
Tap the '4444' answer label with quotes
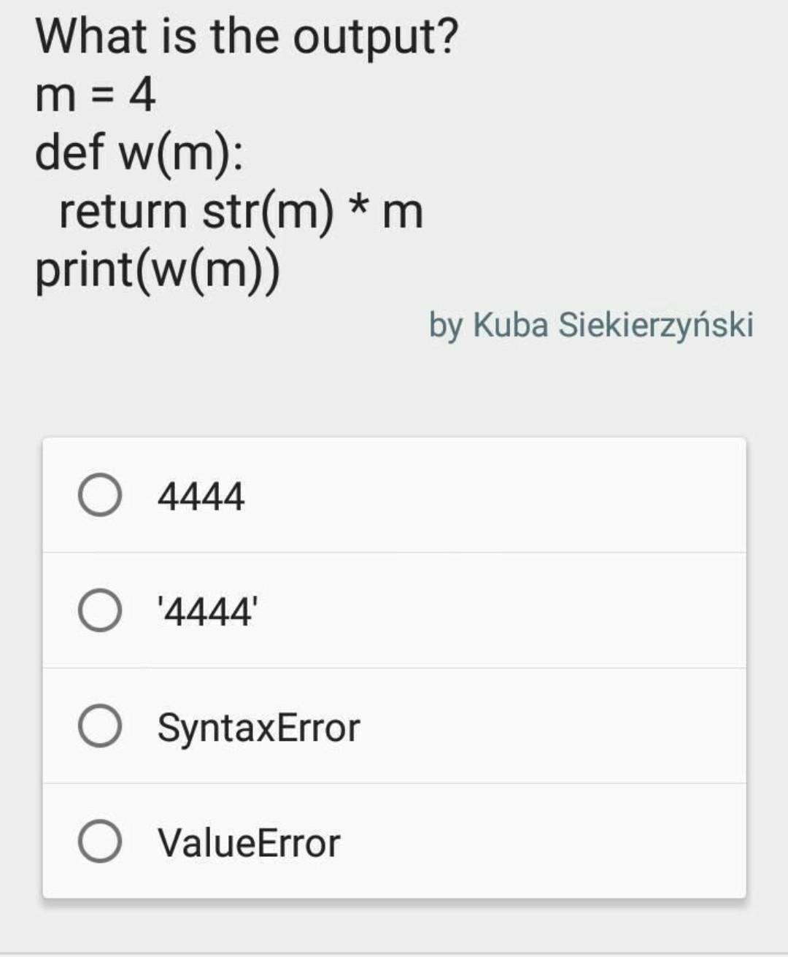pyautogui.click(x=207, y=612)
